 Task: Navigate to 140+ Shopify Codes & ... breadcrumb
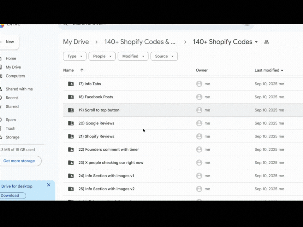(140, 42)
